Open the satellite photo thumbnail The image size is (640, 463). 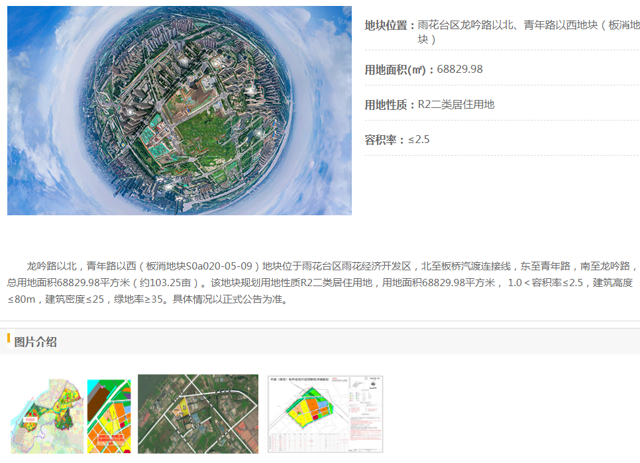(x=197, y=414)
